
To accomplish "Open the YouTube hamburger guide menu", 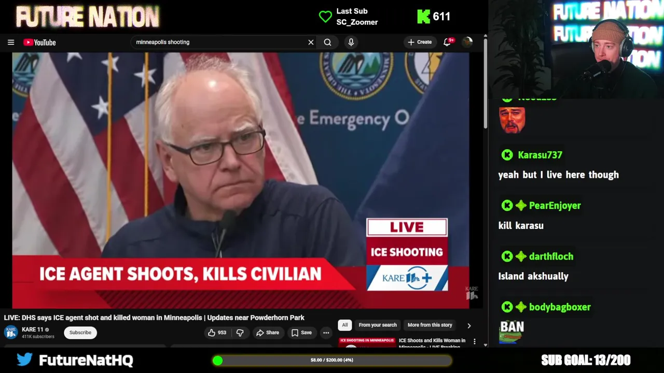I will (11, 42).
